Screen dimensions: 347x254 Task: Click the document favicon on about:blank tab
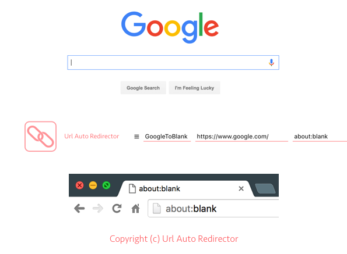tap(132, 189)
